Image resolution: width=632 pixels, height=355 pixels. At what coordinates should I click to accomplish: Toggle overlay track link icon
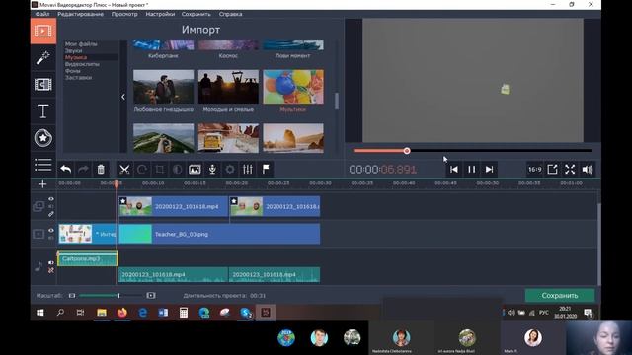[x=51, y=214]
